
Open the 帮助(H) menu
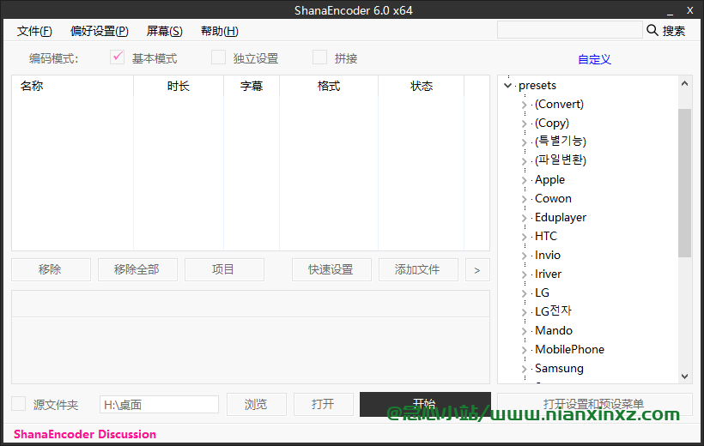point(219,31)
